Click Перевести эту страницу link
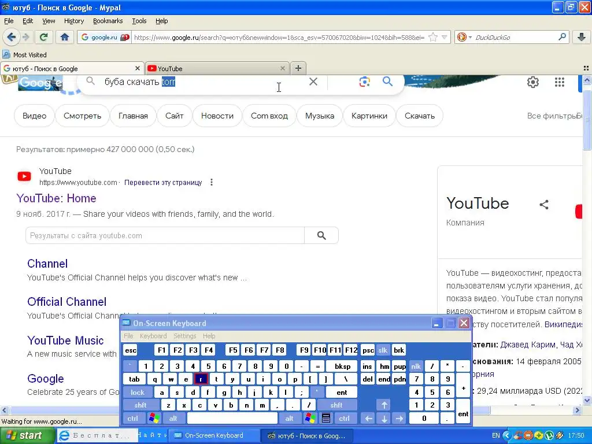 (163, 182)
